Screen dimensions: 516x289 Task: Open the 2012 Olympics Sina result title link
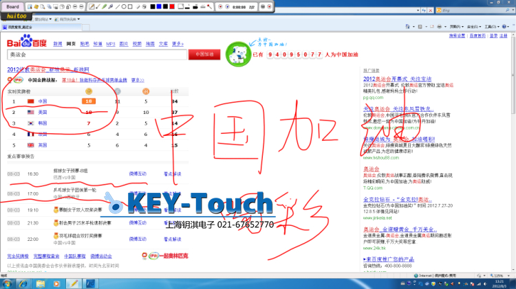[x=48, y=69]
